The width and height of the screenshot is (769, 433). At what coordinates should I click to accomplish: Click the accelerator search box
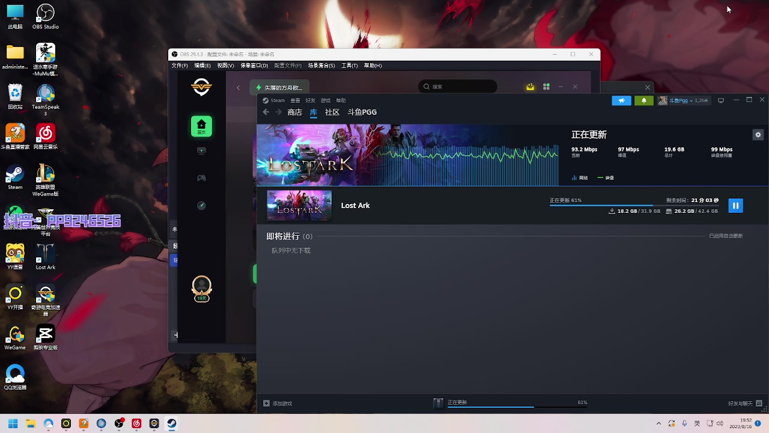[x=458, y=87]
